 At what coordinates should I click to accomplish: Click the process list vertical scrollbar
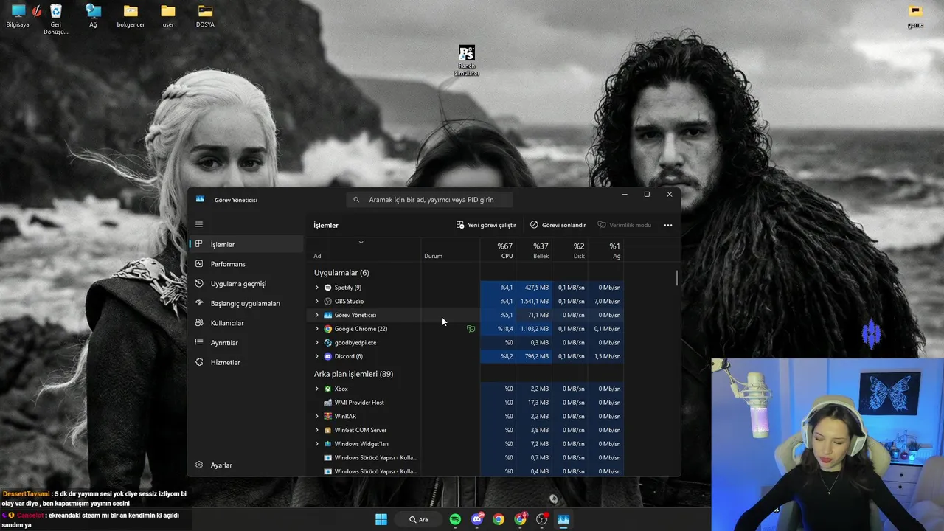coord(676,279)
